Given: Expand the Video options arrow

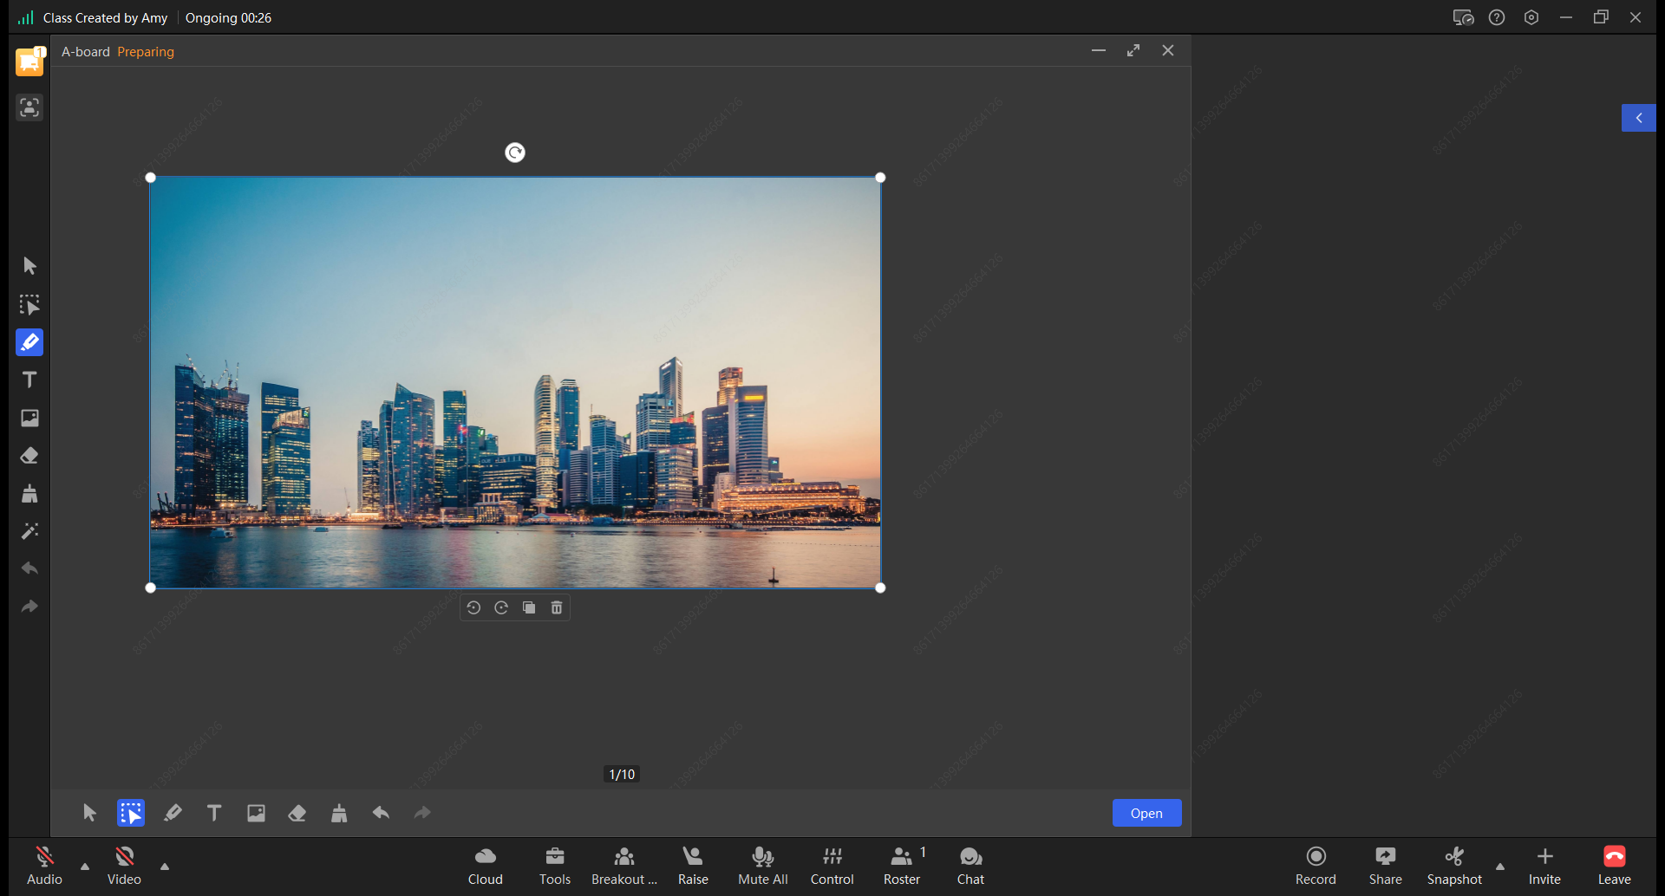Looking at the screenshot, I should point(165,867).
